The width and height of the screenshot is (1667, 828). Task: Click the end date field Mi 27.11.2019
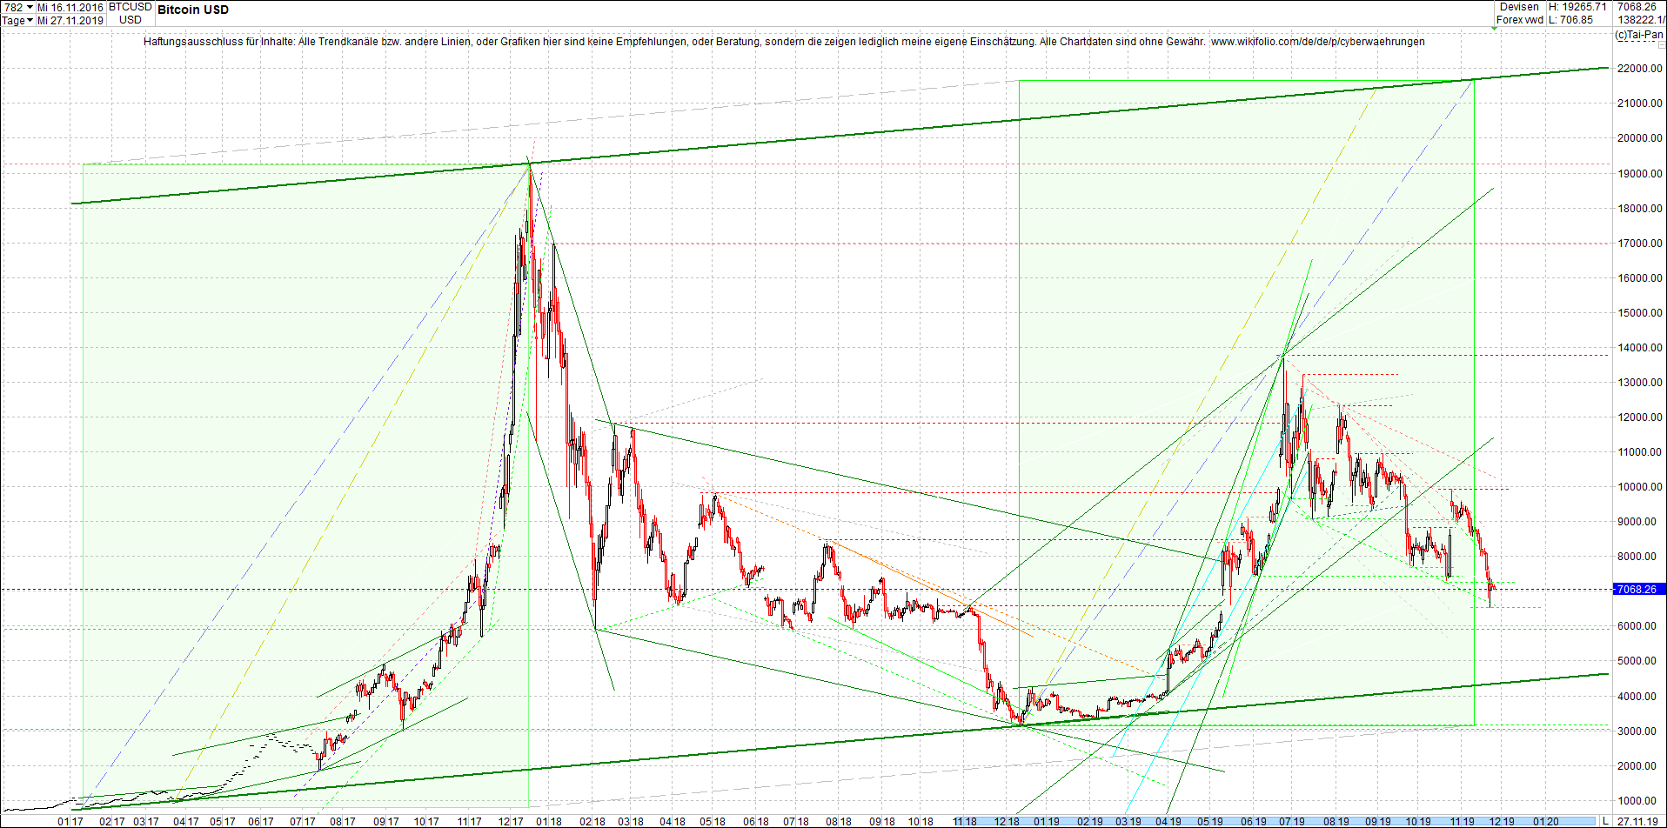(70, 20)
